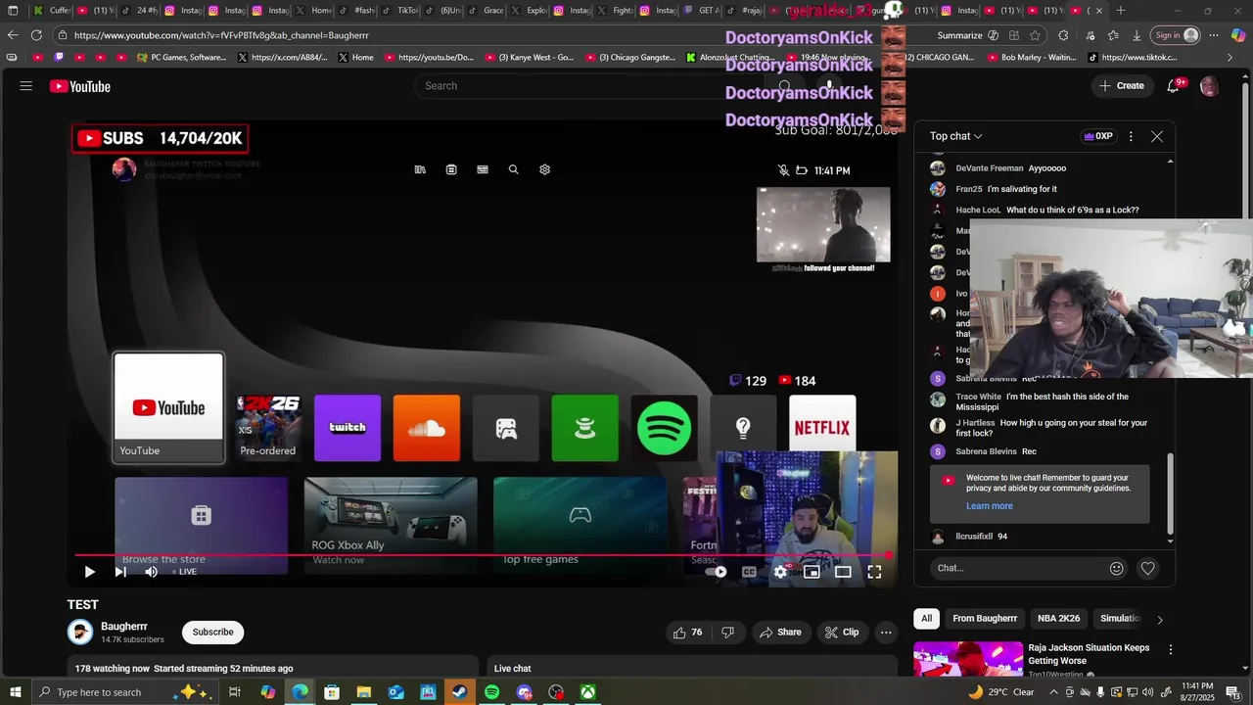This screenshot has width=1253, height=705.
Task: Play the livestream video
Action: point(89,572)
